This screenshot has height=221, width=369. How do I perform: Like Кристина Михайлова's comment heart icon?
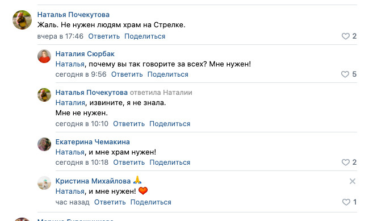346,202
